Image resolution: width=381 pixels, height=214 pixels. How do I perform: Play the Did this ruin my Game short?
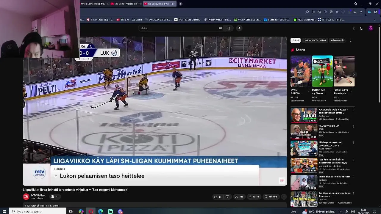[x=322, y=71]
